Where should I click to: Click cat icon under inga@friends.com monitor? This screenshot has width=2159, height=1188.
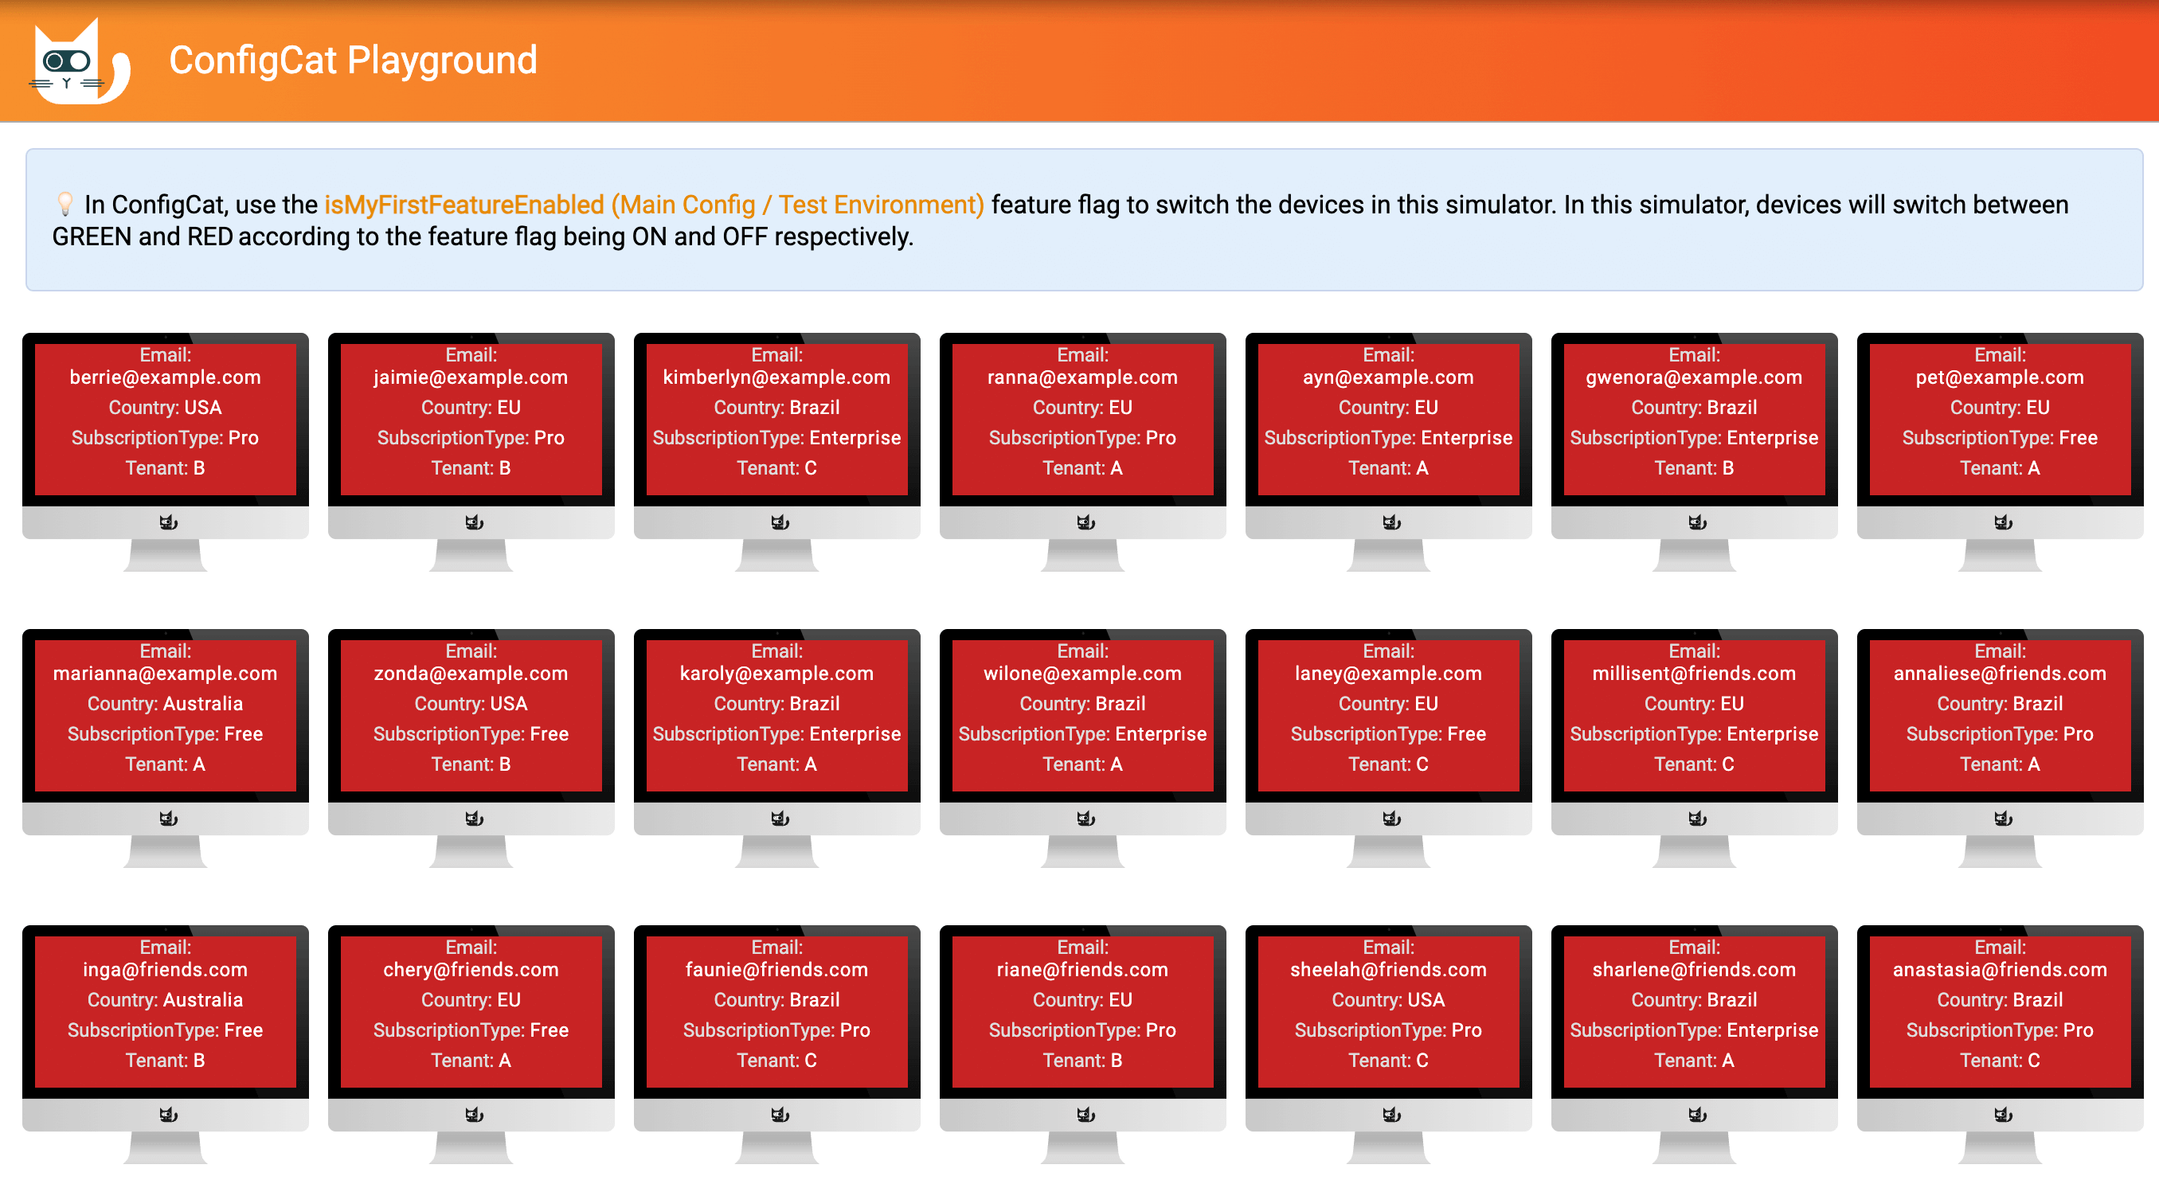pyautogui.click(x=167, y=1115)
